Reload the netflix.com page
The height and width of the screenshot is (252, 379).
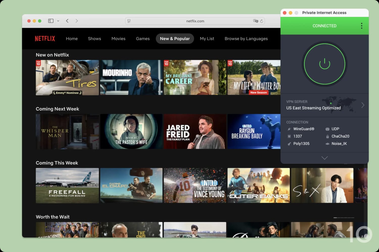pos(262,21)
